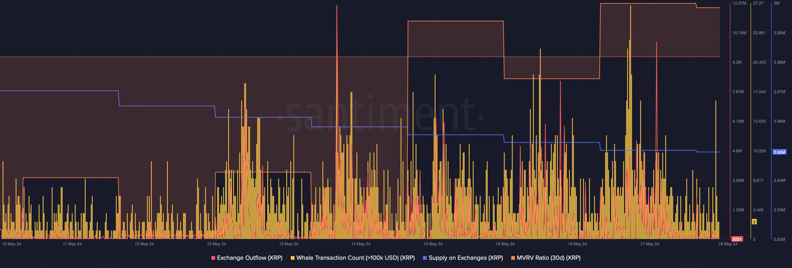Click the 10.74M axis value
The height and width of the screenshot is (268, 792).
[739, 33]
